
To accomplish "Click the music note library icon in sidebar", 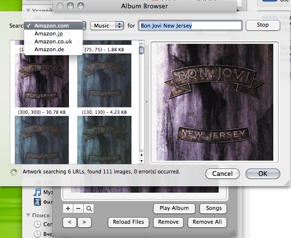I will pos(37,192).
